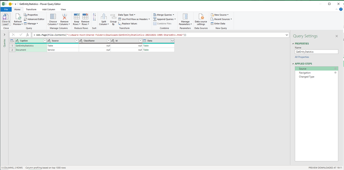Click the Remove Rows icon
344x170 pixels.
coord(85,17)
